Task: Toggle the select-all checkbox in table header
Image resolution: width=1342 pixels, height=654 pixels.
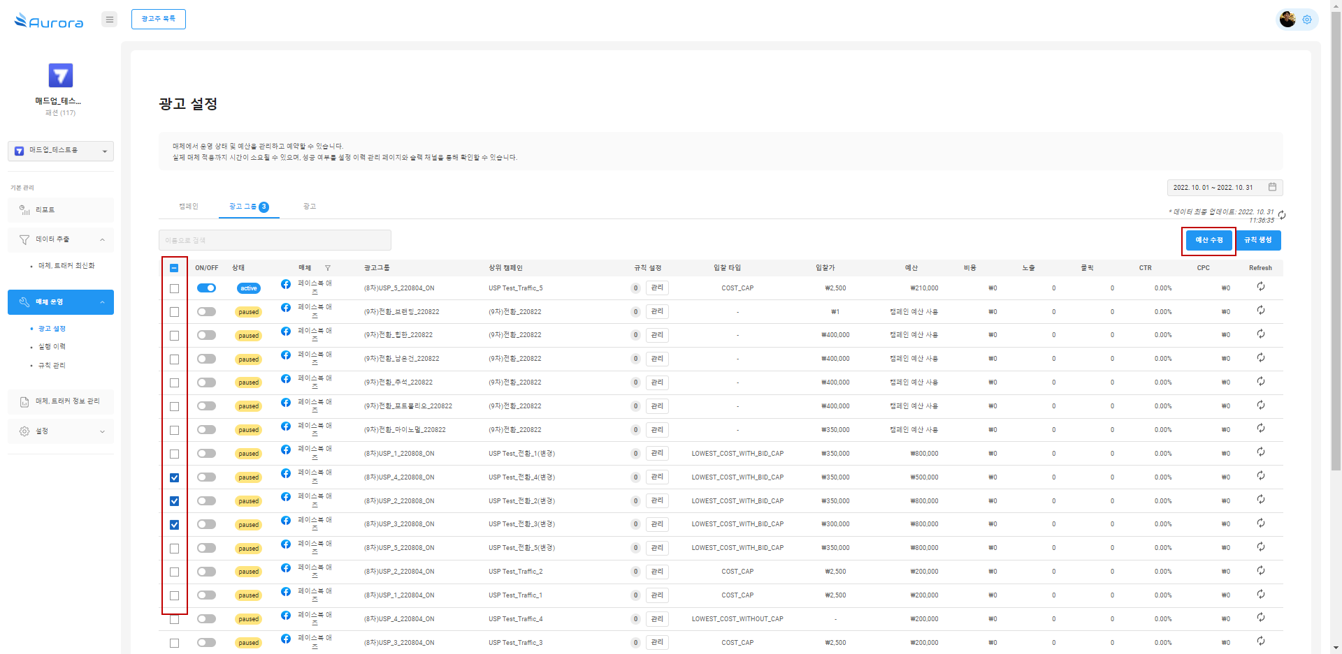Action: click(174, 268)
